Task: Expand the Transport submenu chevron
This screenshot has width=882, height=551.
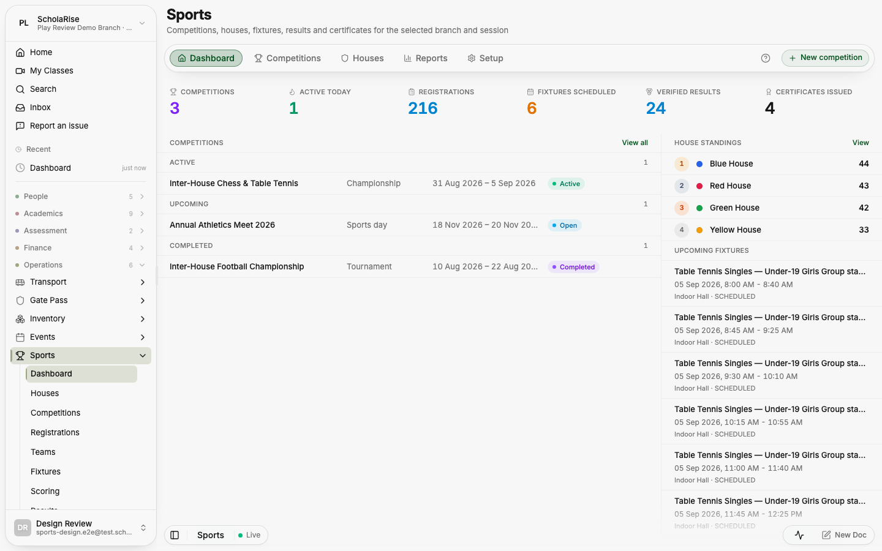Action: tap(143, 282)
